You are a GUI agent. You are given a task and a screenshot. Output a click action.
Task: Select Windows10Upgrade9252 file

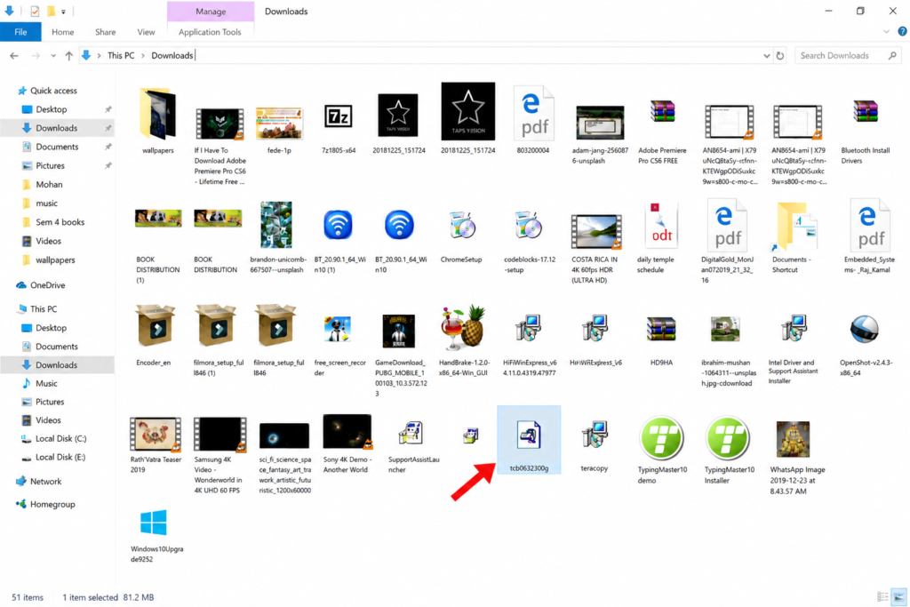(154, 523)
